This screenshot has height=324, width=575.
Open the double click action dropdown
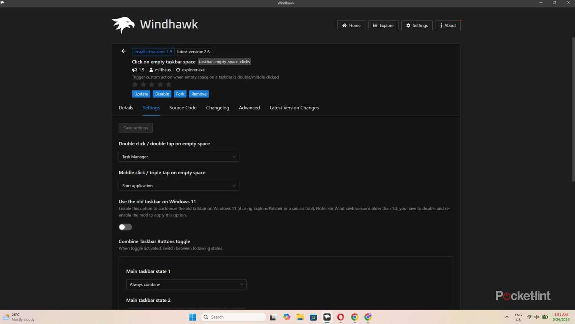click(178, 156)
